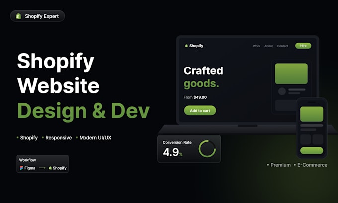Click the Add to cart button
This screenshot has height=203, width=338.
click(200, 110)
